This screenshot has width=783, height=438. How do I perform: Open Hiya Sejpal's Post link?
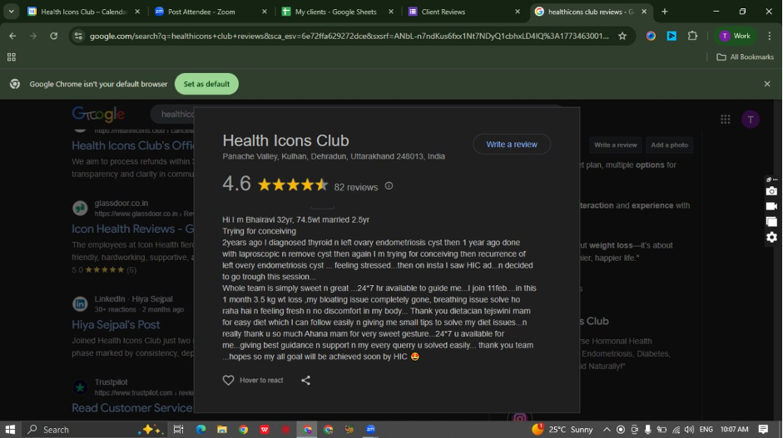pyautogui.click(x=116, y=325)
